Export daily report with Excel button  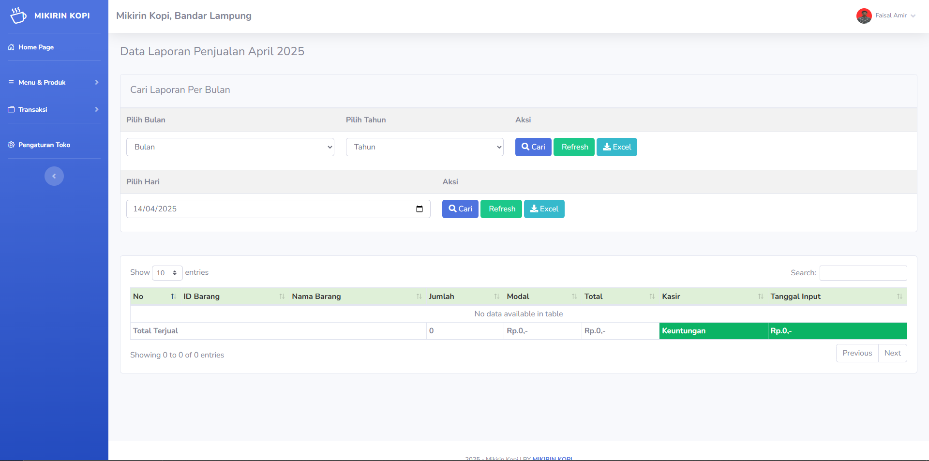click(544, 209)
